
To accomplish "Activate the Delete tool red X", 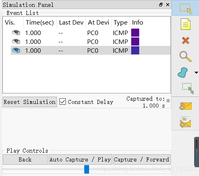I will coord(185,40).
